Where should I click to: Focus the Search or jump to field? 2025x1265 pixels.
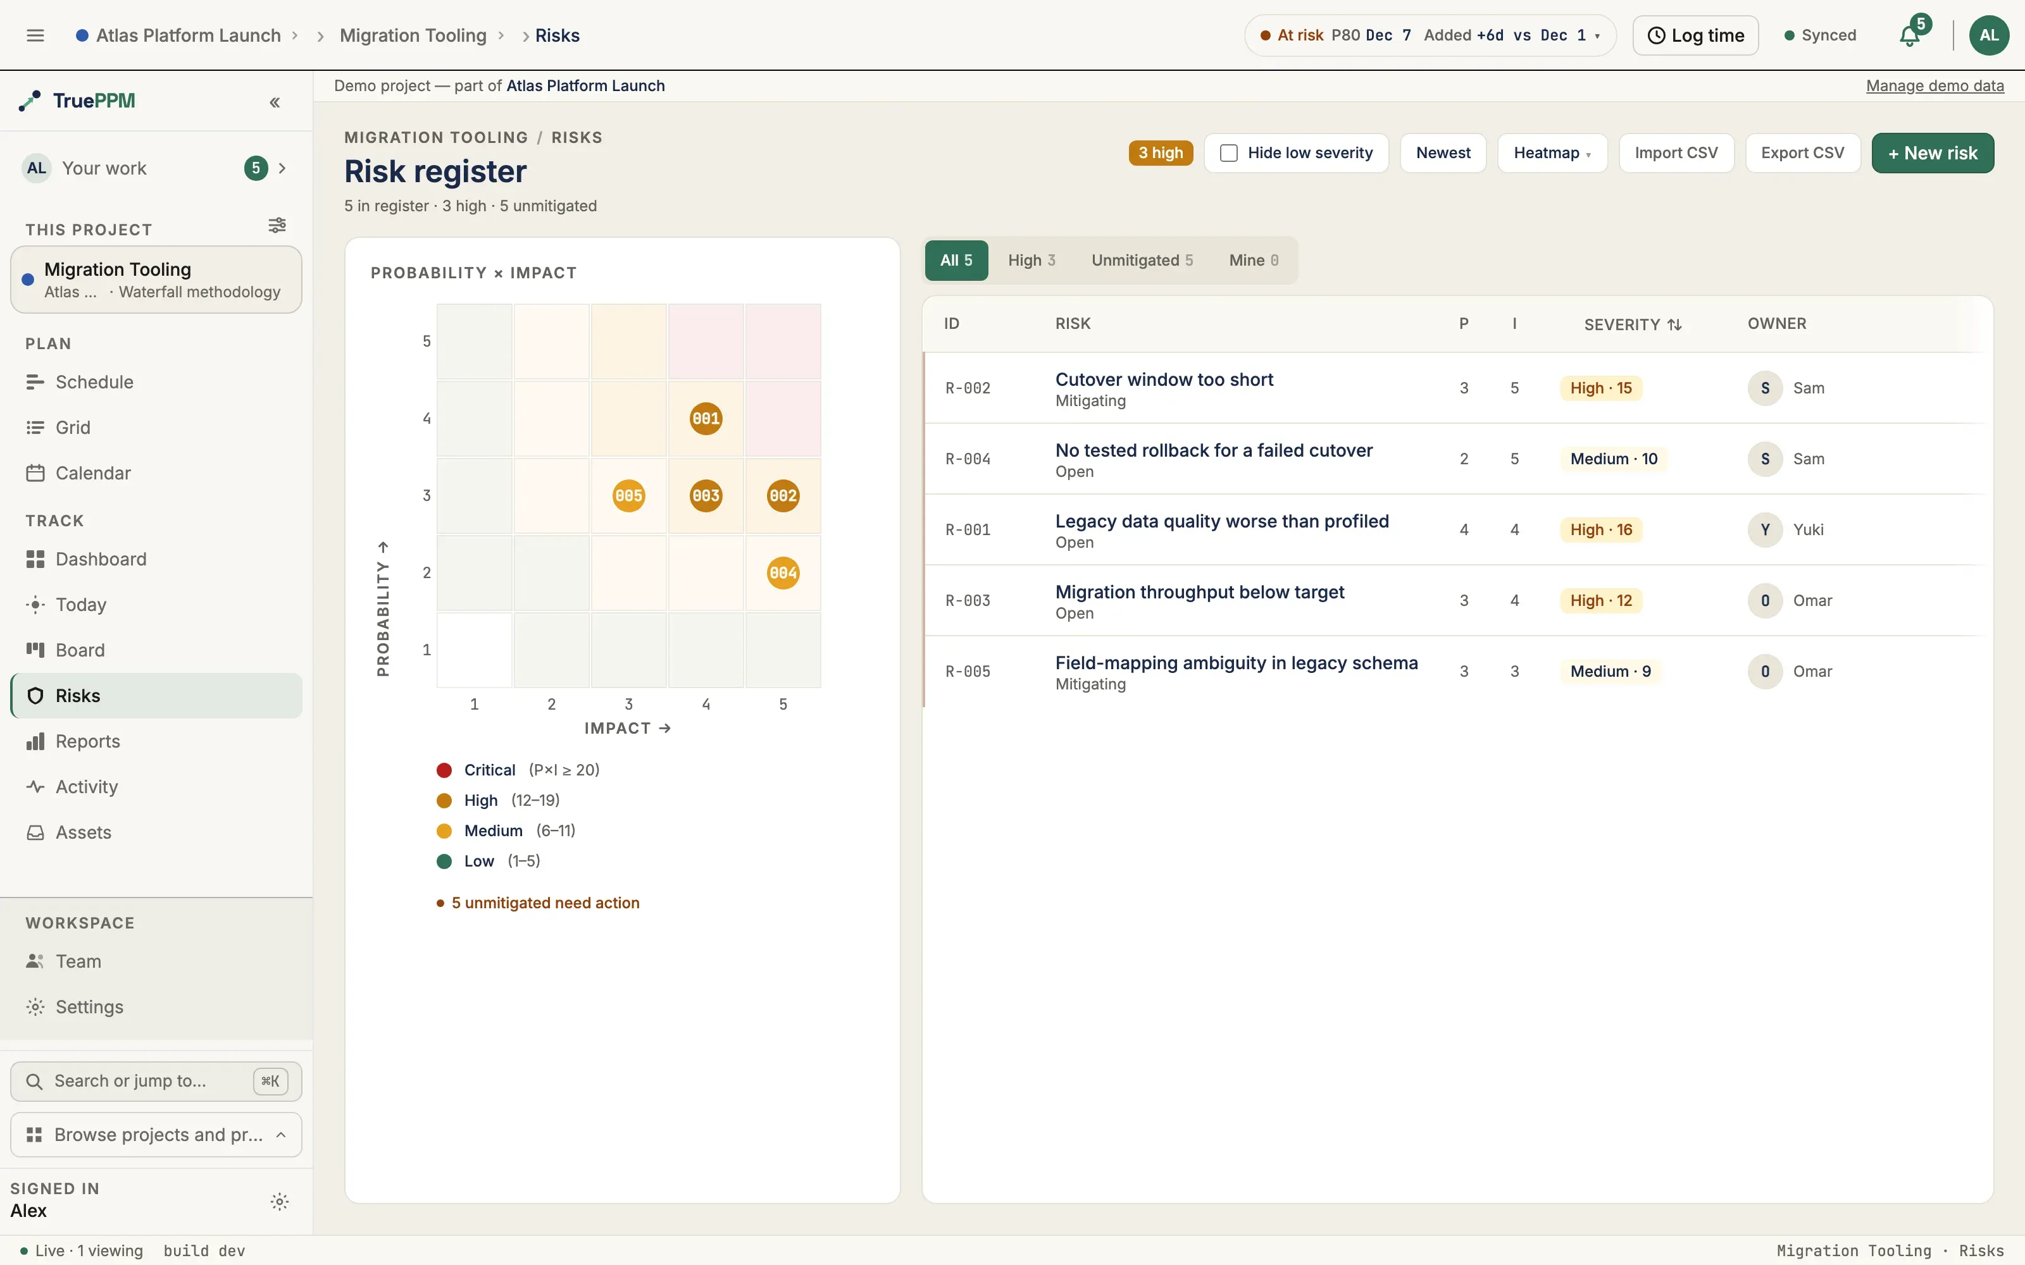pos(156,1081)
